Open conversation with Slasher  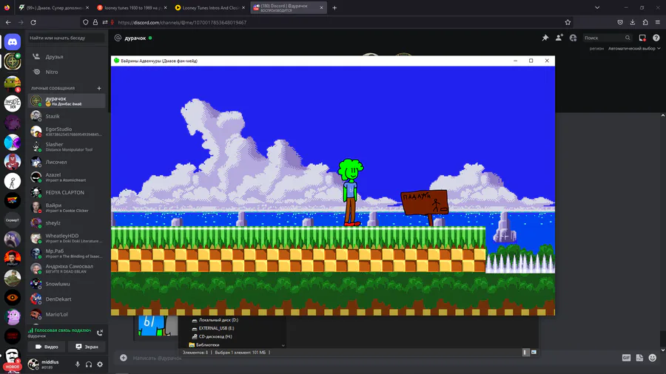pos(67,146)
